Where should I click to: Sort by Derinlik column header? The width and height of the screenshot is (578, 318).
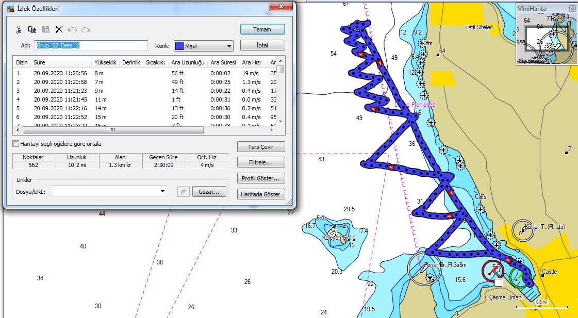(131, 62)
